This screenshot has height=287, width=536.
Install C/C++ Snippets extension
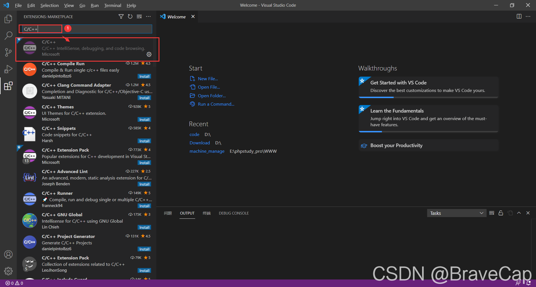(x=144, y=141)
